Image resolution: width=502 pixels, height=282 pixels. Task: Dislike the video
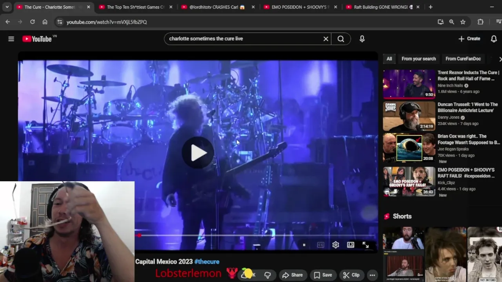pyautogui.click(x=267, y=275)
